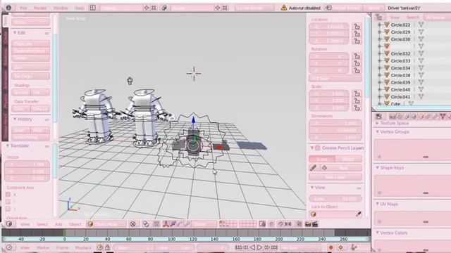The height and width of the screenshot is (253, 451).
Task: Click the mesh data icon next to Circle.034
Action: (421, 68)
